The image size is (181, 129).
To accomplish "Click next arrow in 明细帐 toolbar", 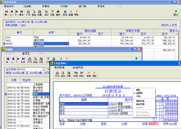I will click(18, 60).
